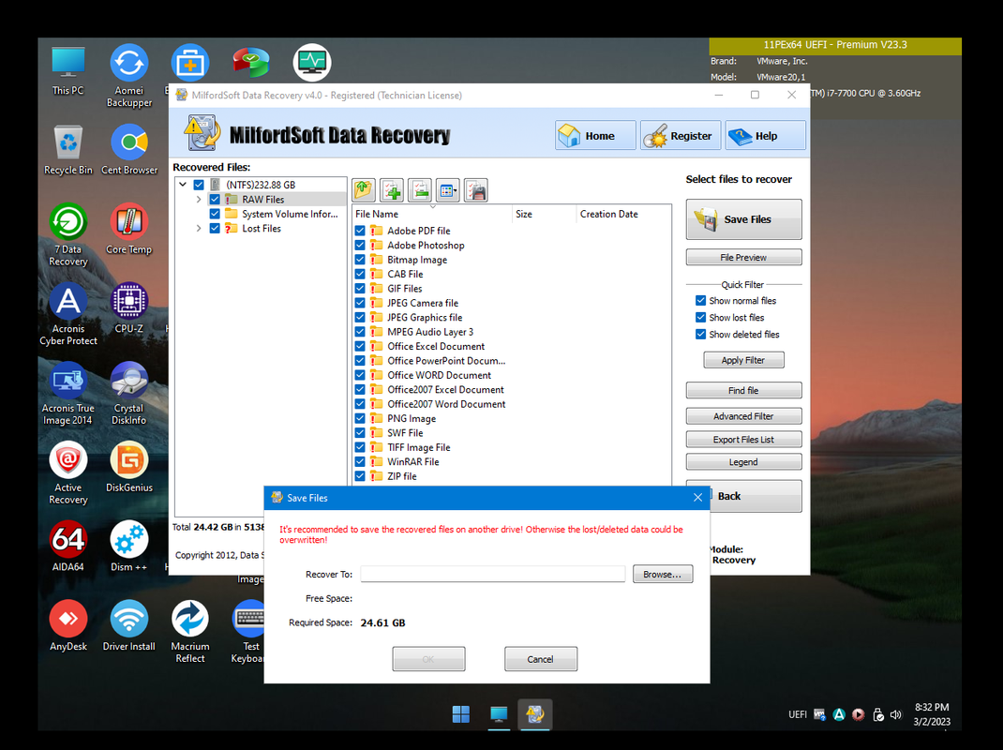This screenshot has height=750, width=1003.
Task: Expand the RAW Files tree node
Action: pyautogui.click(x=199, y=199)
